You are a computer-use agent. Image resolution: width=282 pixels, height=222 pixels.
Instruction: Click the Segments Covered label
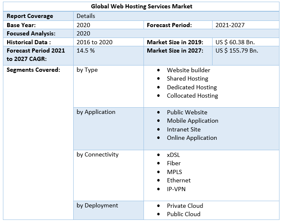pyautogui.click(x=33, y=70)
